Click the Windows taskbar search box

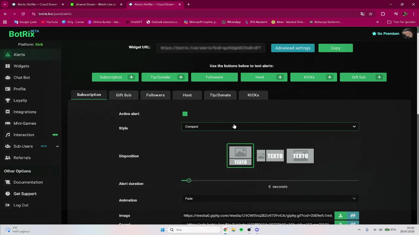(x=194, y=230)
